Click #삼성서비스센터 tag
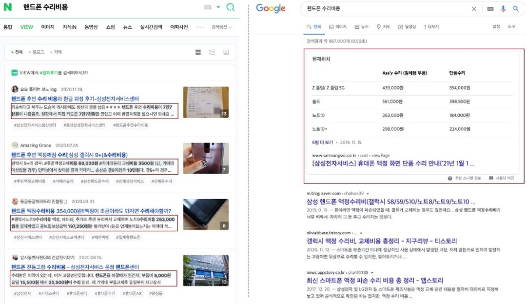The height and width of the screenshot is (304, 527). point(28,238)
